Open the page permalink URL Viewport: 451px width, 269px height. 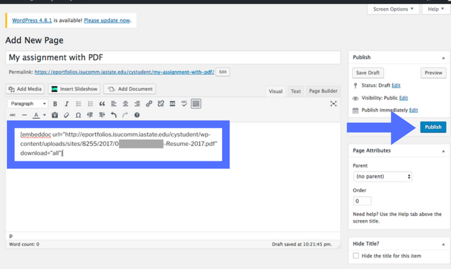coord(125,72)
